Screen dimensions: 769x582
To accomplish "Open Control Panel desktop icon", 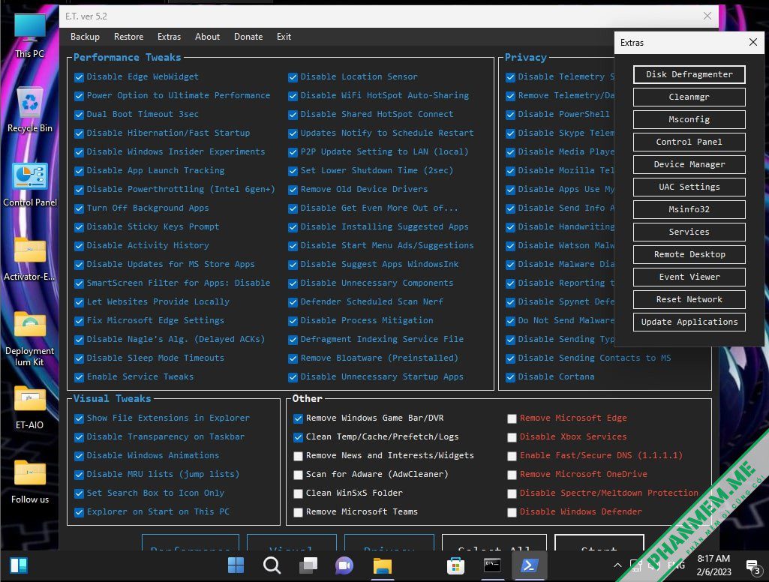I will point(29,184).
